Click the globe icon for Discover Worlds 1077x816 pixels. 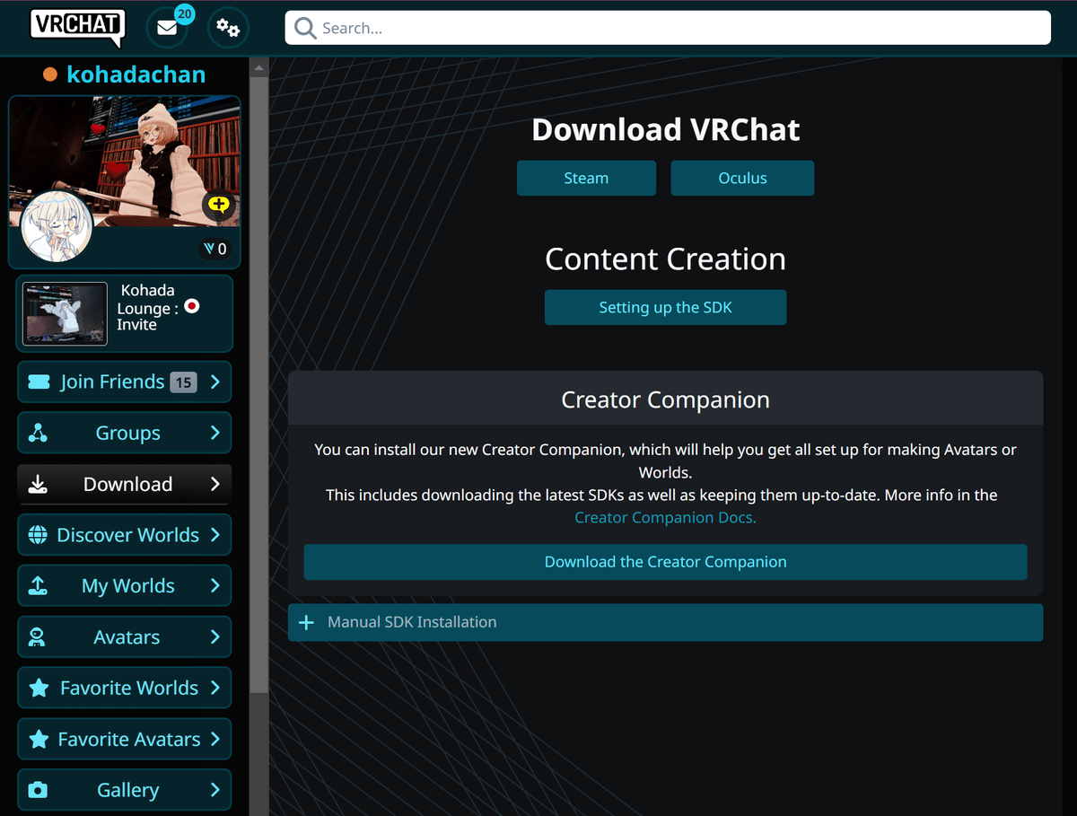(x=38, y=535)
